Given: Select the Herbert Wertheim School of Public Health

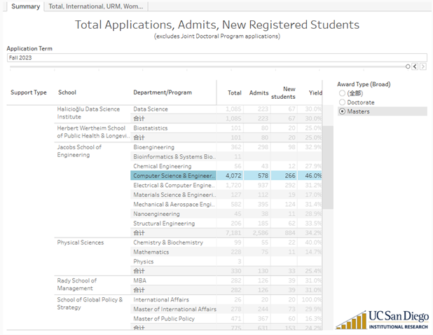Looking at the screenshot, I should [93, 132].
